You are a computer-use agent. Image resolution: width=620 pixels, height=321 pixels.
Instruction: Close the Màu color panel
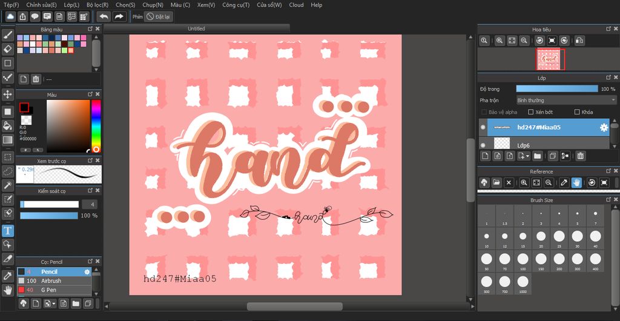[97, 94]
